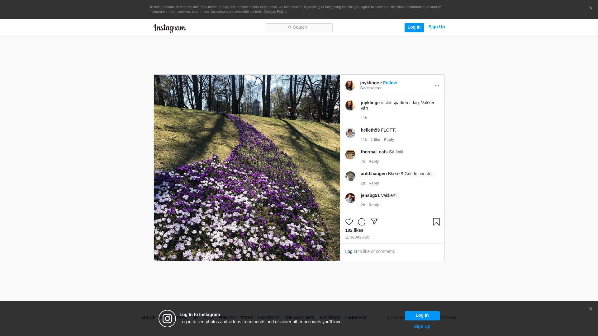Click the 11 HOURS AGO timestamp

[357, 238]
